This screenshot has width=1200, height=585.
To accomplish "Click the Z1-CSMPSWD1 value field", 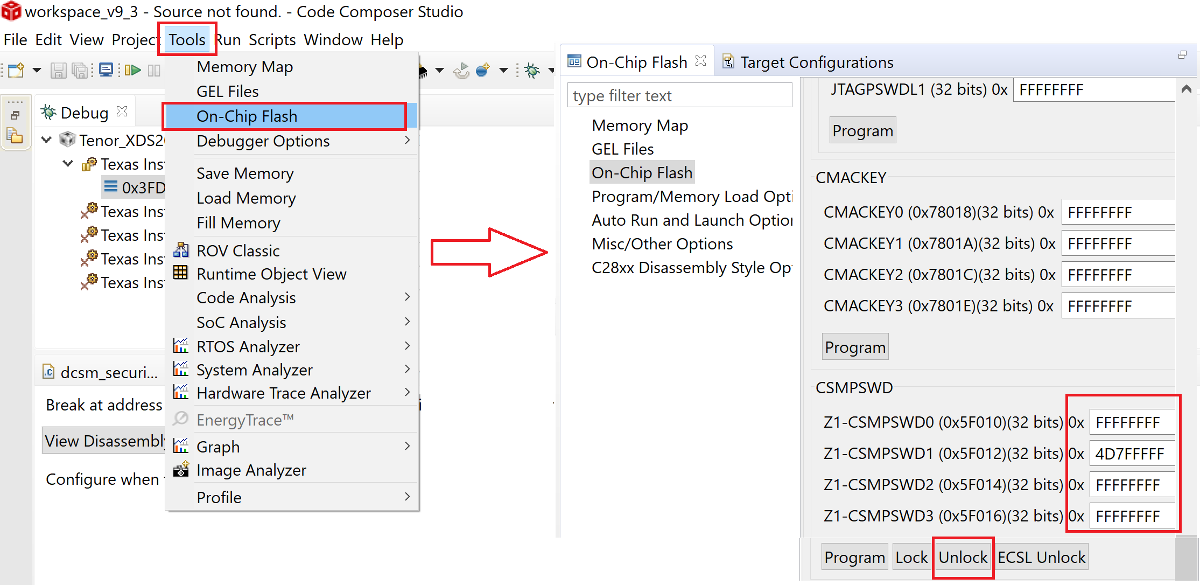I will coord(1132,454).
